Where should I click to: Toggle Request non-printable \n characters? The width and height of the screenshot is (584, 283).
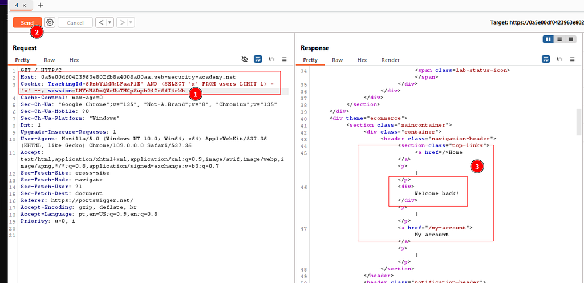tap(271, 59)
